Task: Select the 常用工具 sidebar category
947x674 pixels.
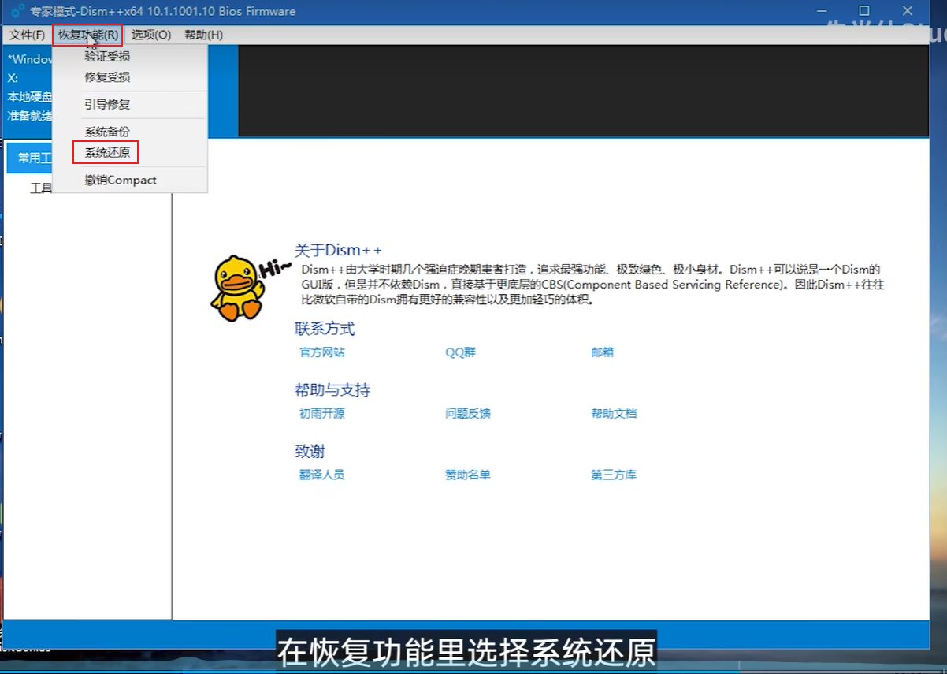Action: (30, 158)
